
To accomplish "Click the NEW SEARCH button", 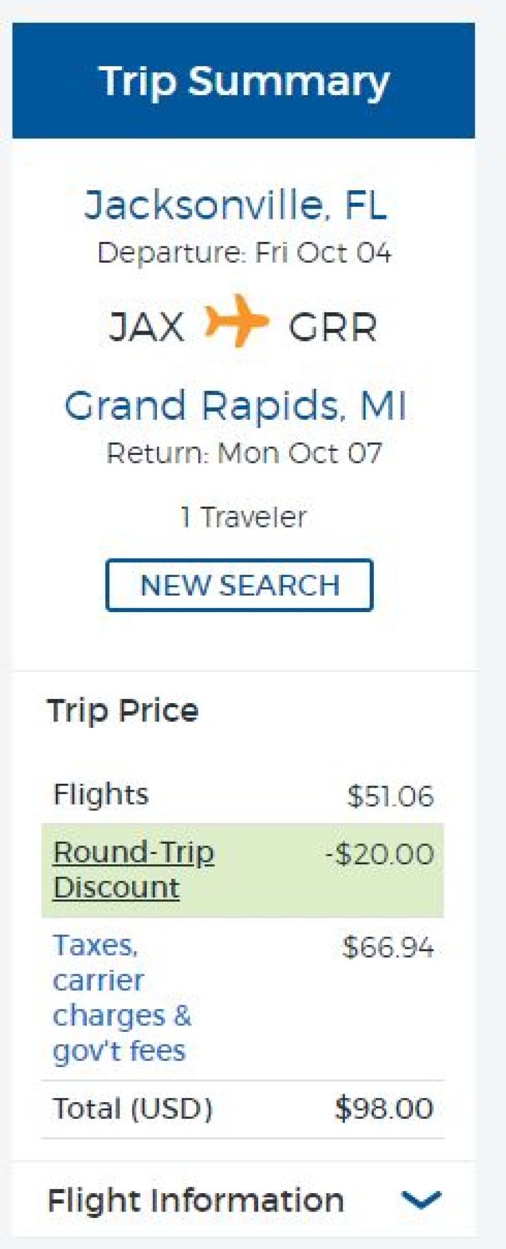I will click(240, 583).
